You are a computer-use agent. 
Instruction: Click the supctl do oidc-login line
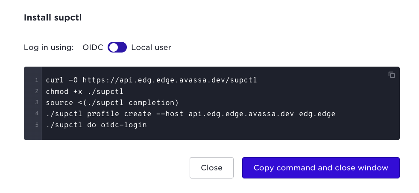pyautogui.click(x=96, y=125)
